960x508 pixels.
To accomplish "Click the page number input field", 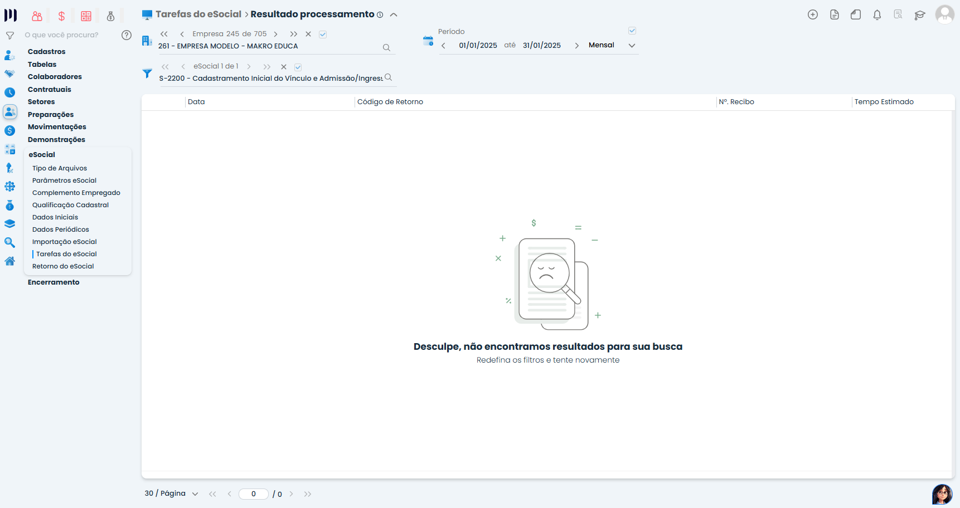I will tap(254, 494).
